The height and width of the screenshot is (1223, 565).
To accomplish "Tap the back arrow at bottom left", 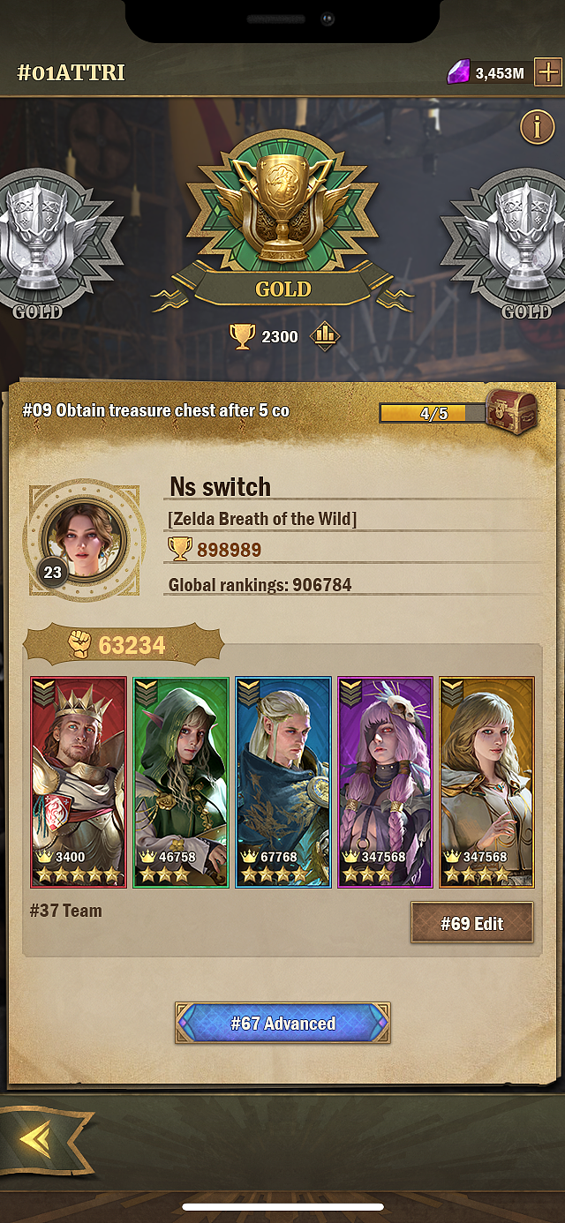I will click(x=37, y=1140).
